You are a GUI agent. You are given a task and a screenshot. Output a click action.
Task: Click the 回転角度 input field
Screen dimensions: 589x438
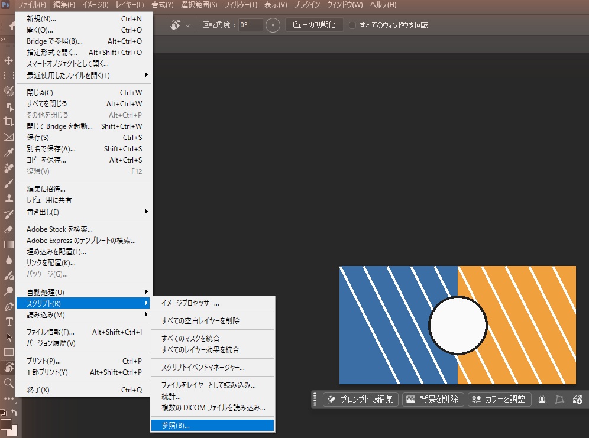click(250, 25)
